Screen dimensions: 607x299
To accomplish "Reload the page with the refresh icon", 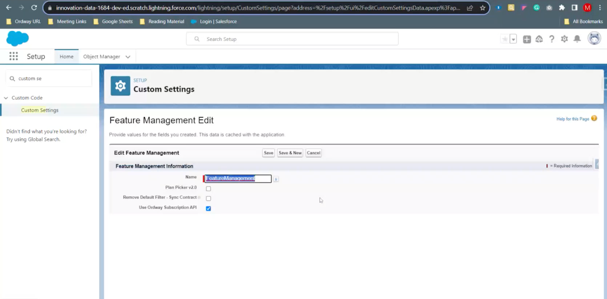I will pyautogui.click(x=34, y=8).
